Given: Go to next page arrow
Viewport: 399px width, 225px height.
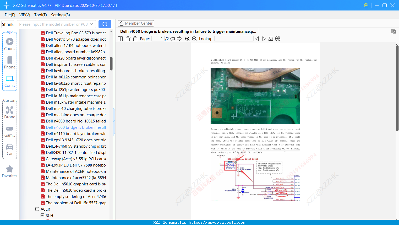Looking at the screenshot, I should point(179,39).
